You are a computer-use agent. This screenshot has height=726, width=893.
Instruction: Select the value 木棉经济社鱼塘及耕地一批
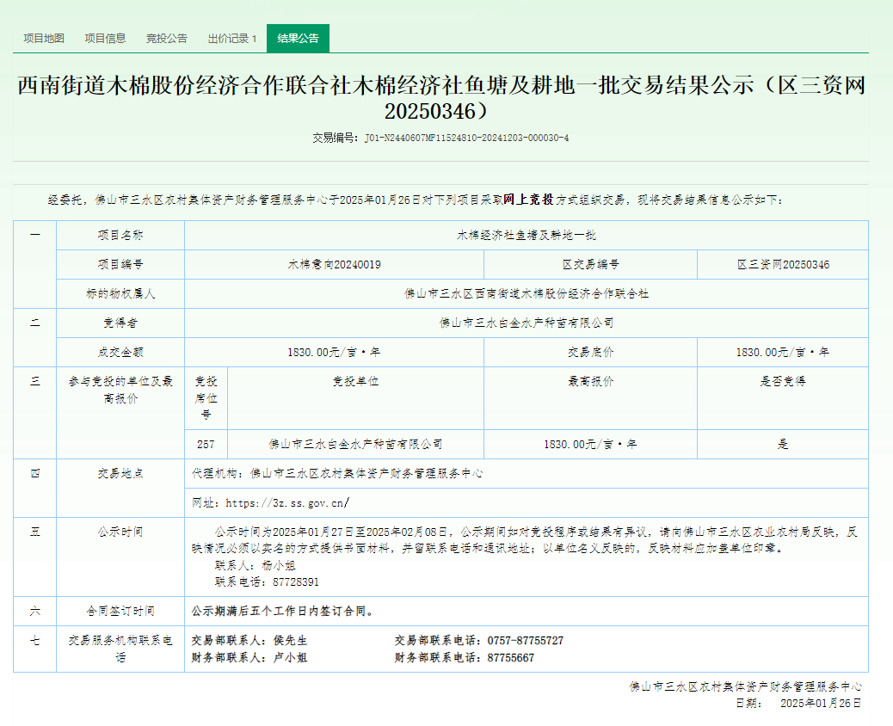point(527,235)
